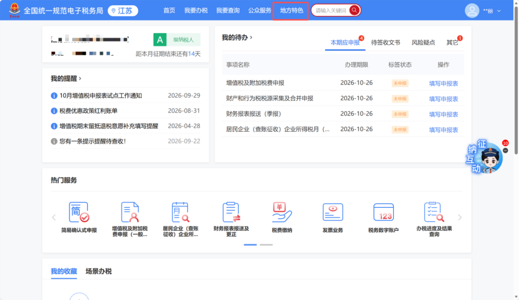Expand the 我的待办 heading
The width and height of the screenshot is (519, 300).
pos(236,37)
